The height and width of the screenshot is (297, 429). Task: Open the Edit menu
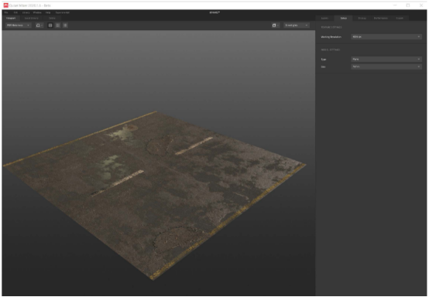click(x=15, y=12)
